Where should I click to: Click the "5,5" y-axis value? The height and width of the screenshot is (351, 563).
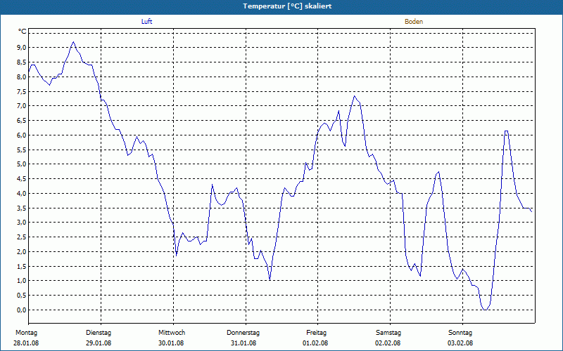pyautogui.click(x=22, y=150)
